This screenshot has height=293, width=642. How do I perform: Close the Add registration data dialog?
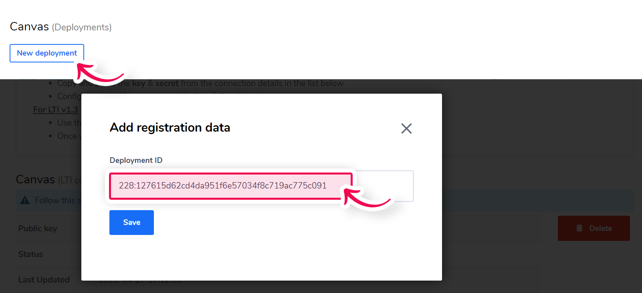coord(406,128)
